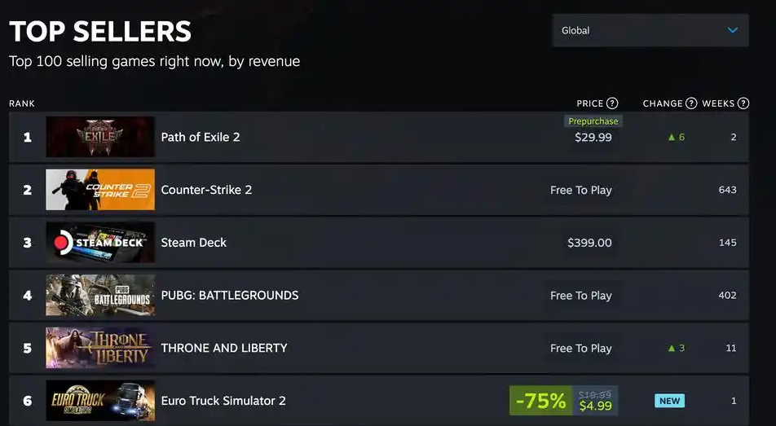Open the PUBG: BATTLEGROUNDS title link
776x426 pixels.
230,295
